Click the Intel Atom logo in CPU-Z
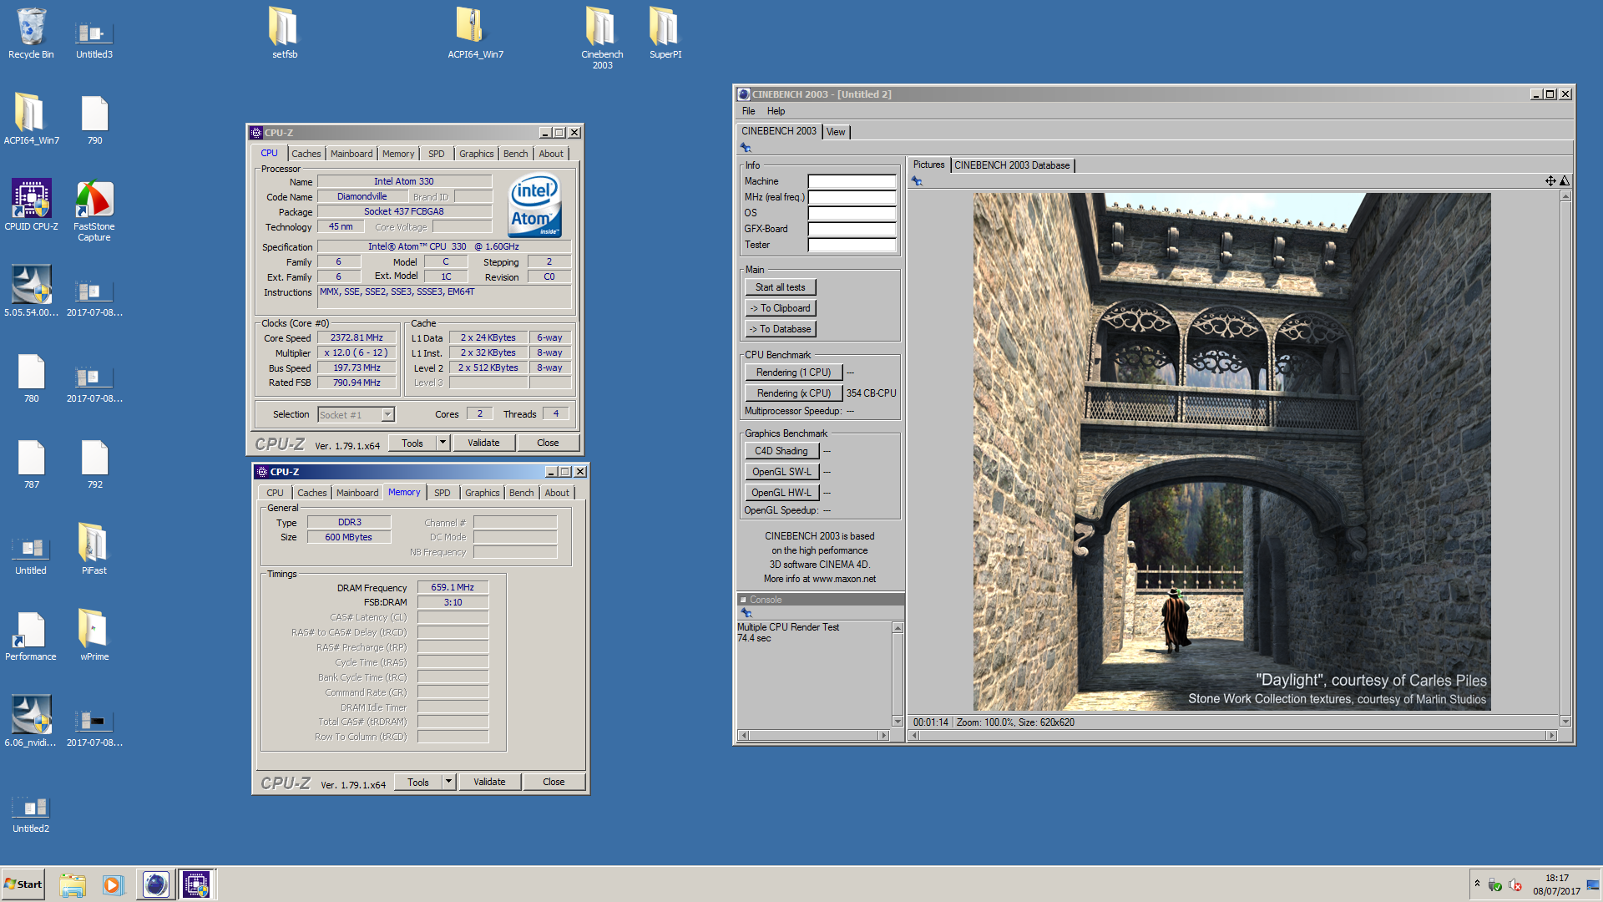The width and height of the screenshot is (1603, 902). tap(535, 205)
